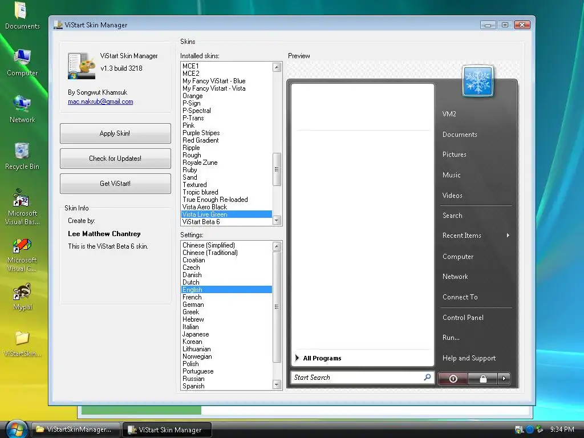Screen dimensions: 584x438
Task: Choose the Russian language
Action: coord(226,379)
